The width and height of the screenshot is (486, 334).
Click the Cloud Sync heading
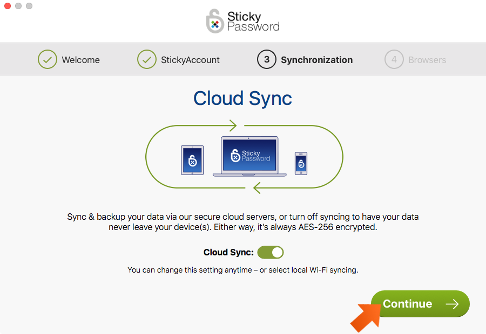pyautogui.click(x=242, y=99)
